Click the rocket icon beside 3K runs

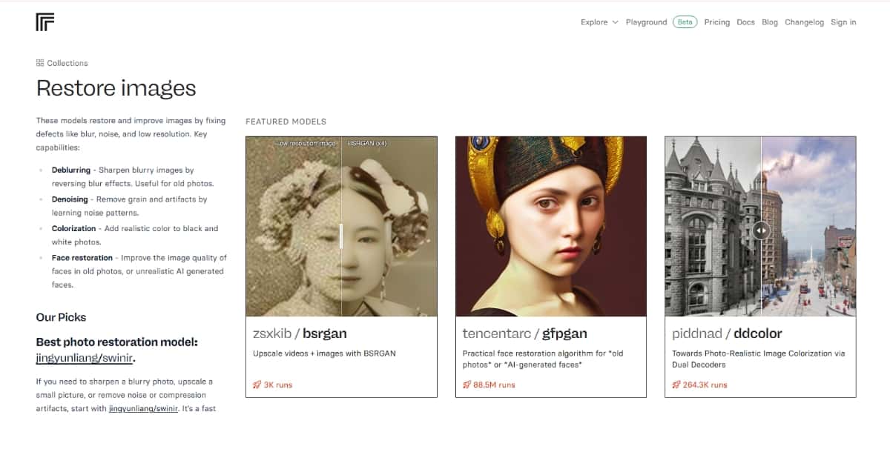point(257,385)
